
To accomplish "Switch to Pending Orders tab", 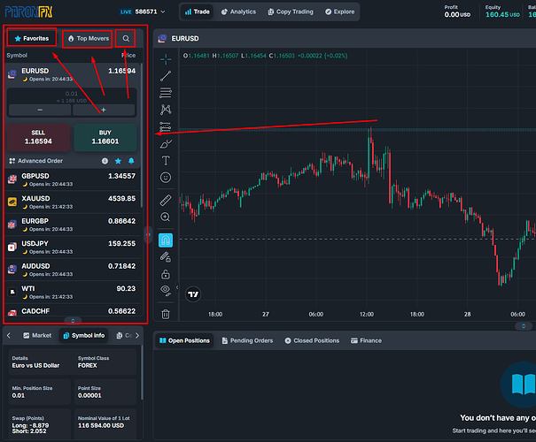I will tap(248, 340).
